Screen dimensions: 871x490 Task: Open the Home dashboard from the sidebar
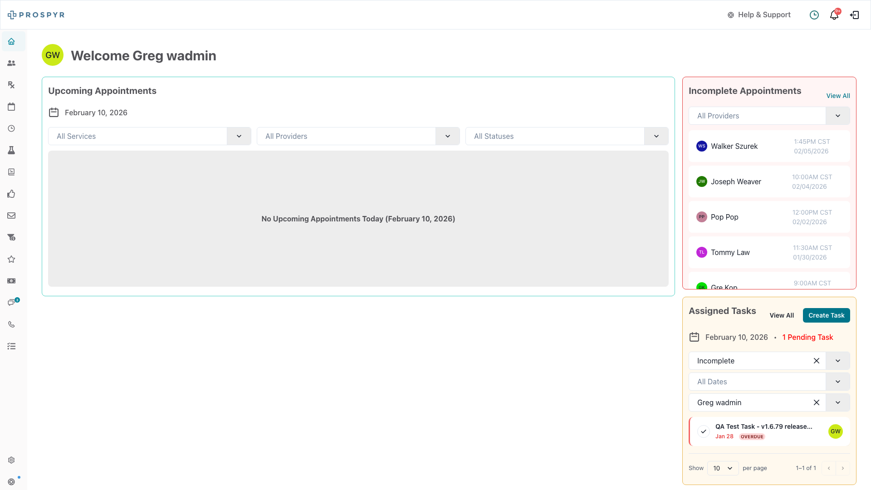[x=11, y=41]
